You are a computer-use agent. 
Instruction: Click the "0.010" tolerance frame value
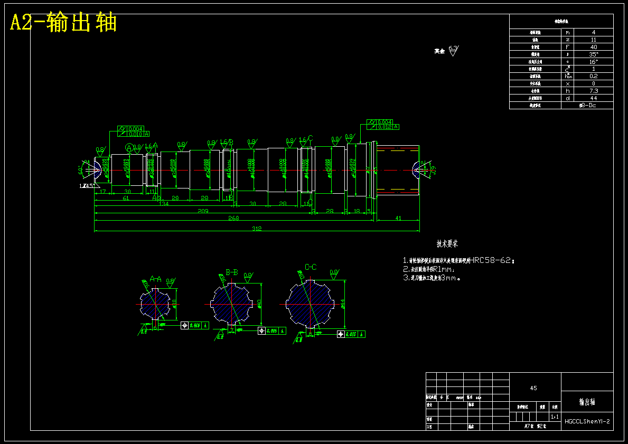point(135,134)
